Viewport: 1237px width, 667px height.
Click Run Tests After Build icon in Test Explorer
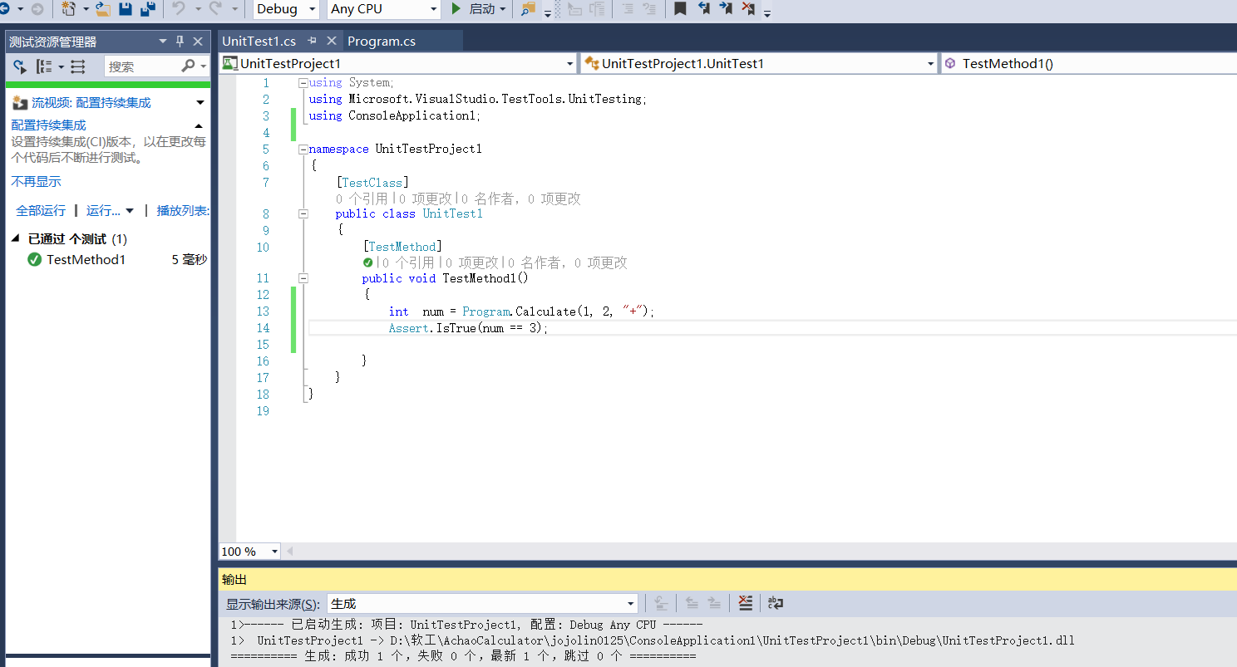pyautogui.click(x=20, y=66)
